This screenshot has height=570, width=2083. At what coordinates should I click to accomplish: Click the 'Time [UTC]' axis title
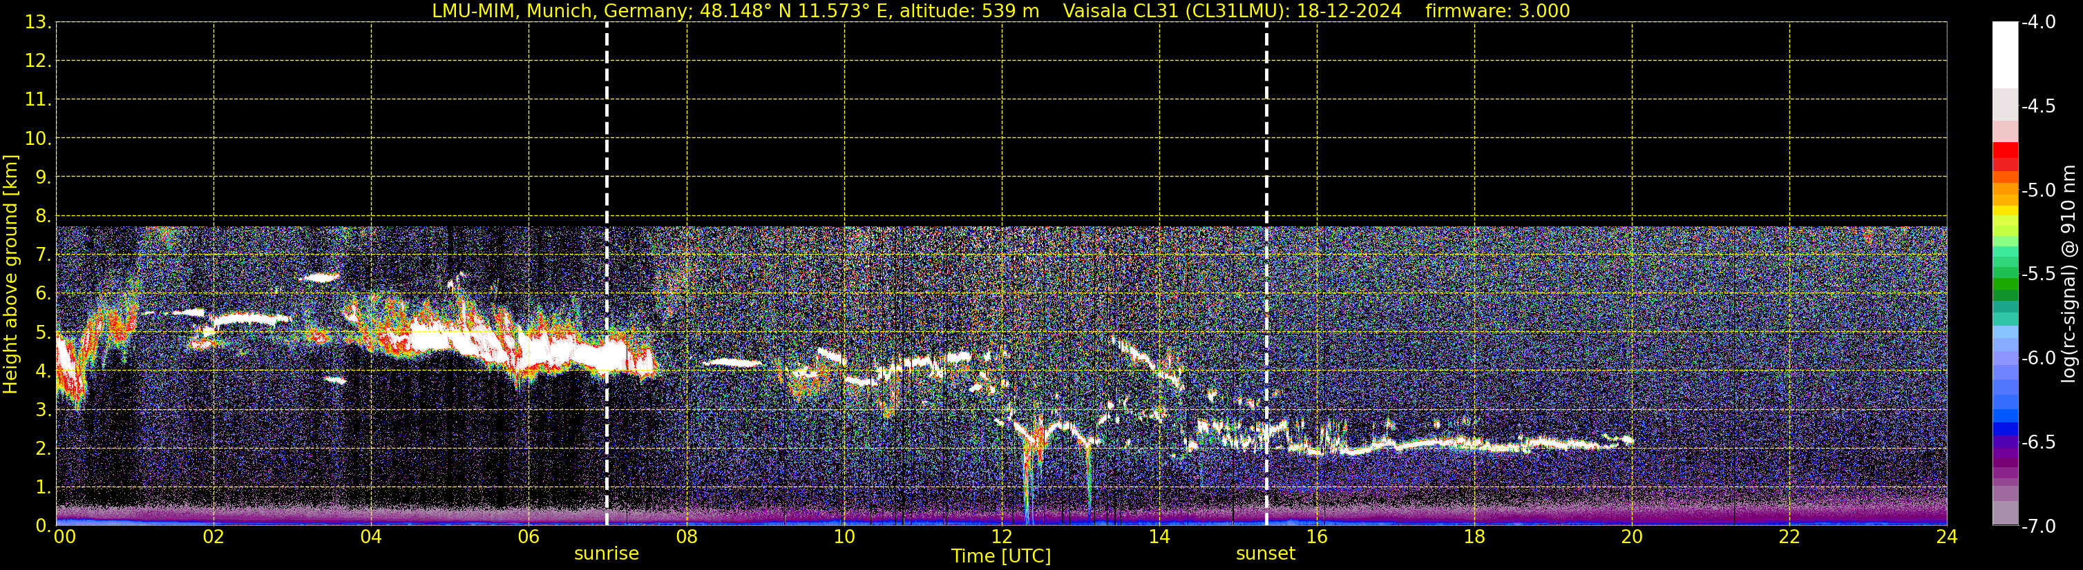[1001, 556]
